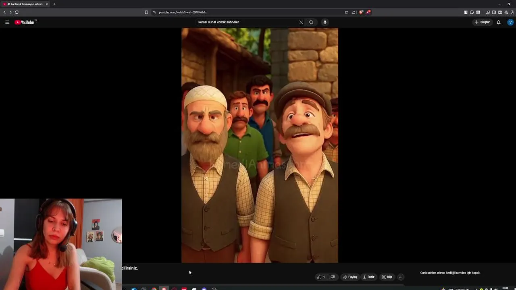Dislike the video with thumbs down
516x290 pixels.
point(333,277)
